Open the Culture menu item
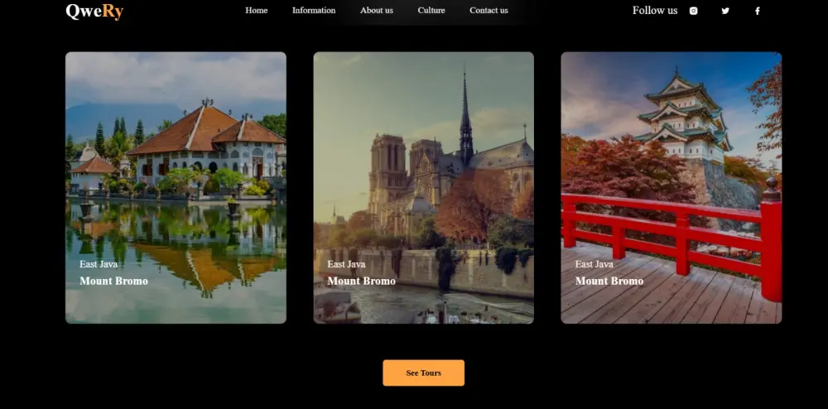The width and height of the screenshot is (828, 409). (431, 11)
